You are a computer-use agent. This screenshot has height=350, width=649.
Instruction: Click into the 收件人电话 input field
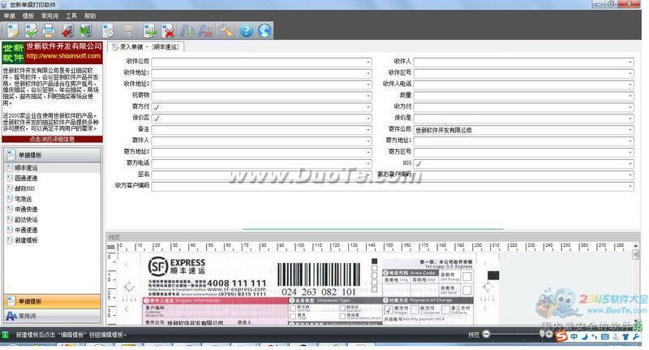coord(523,85)
